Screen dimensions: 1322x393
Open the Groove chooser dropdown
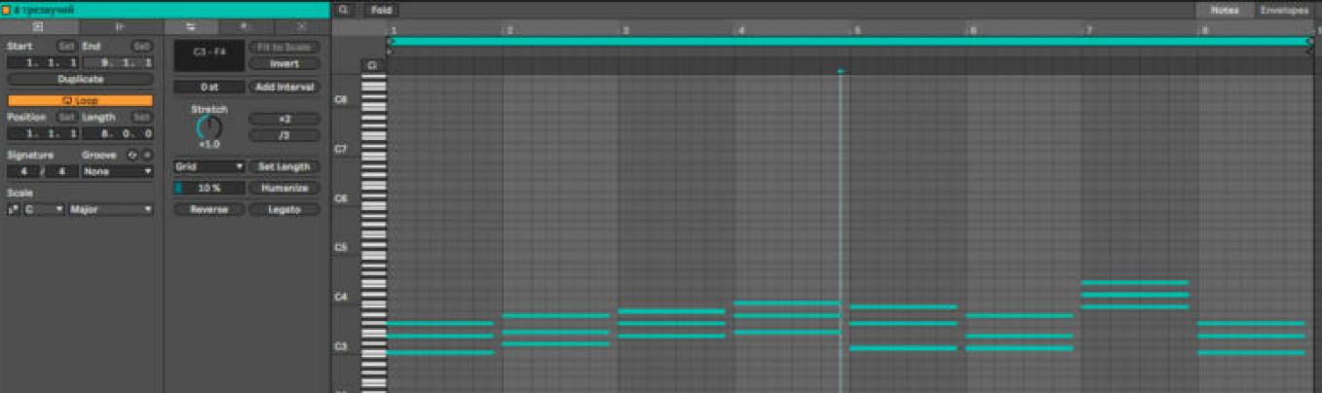(x=118, y=171)
